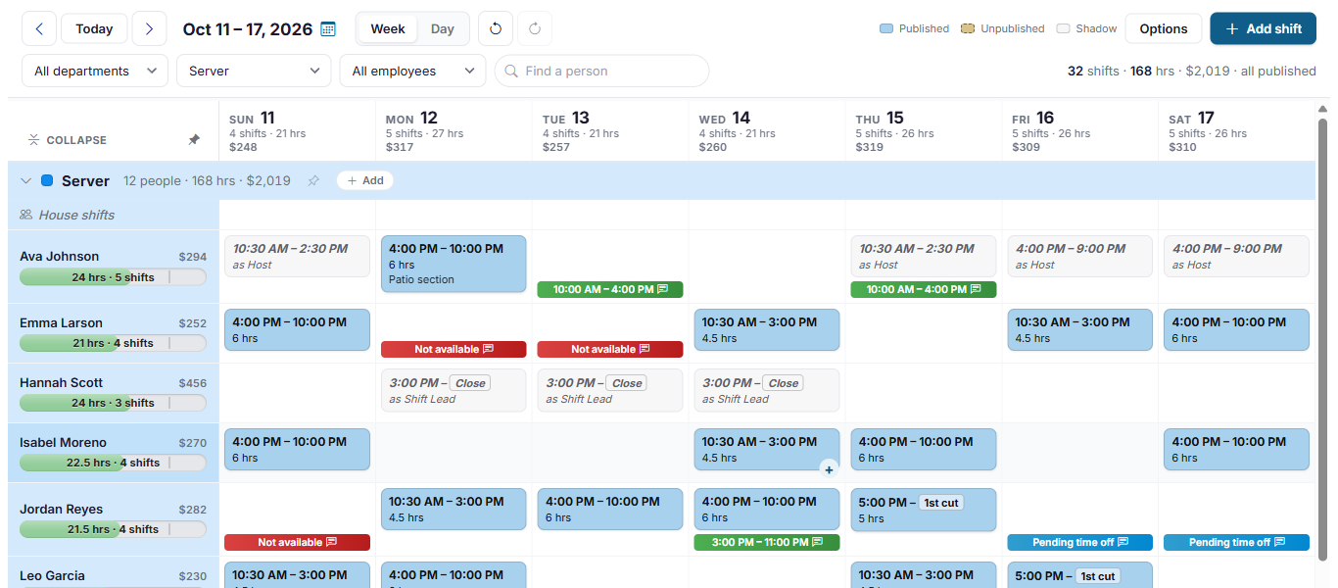Go to next week arrow
1338x588 pixels.
149,28
